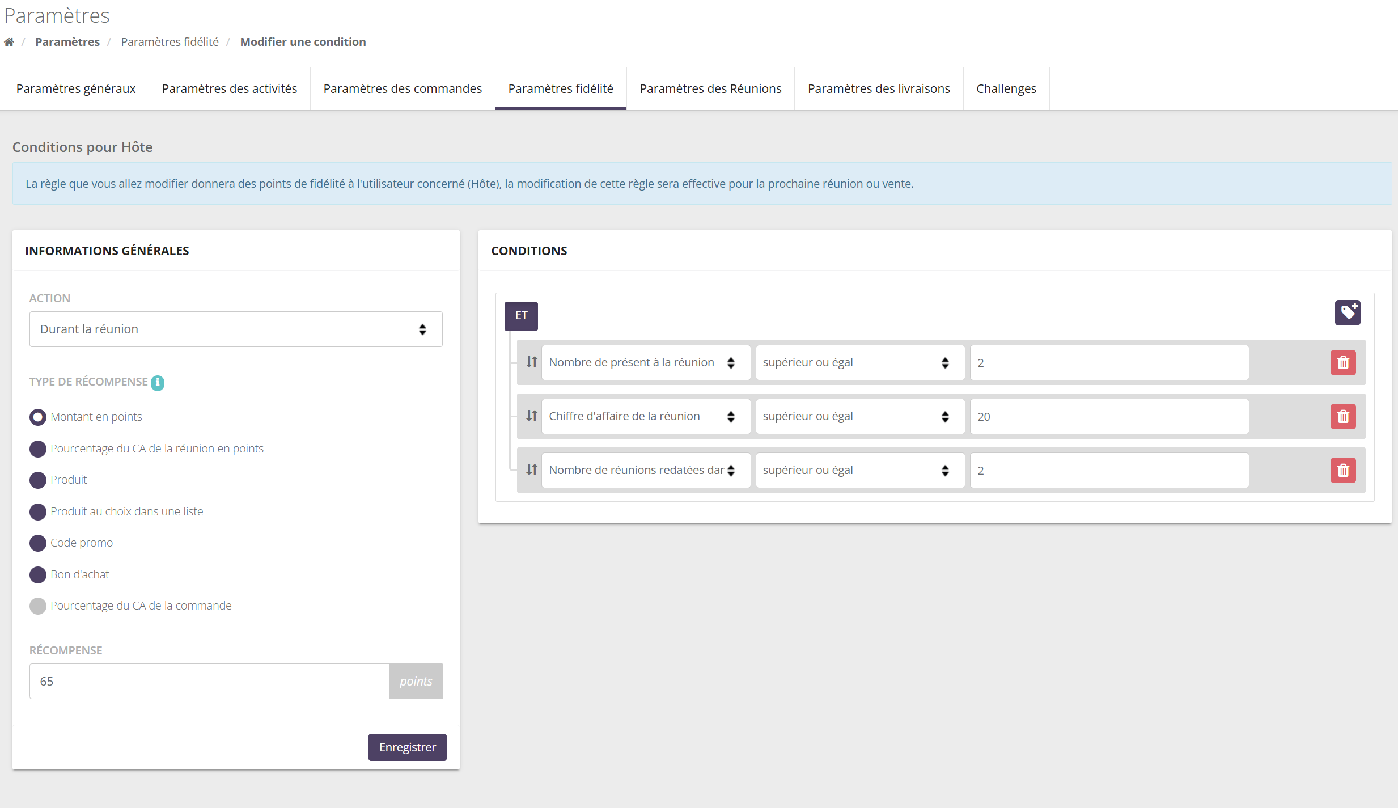Click sort handle of 'Nombre de réunions redatées' row
Image resolution: width=1398 pixels, height=808 pixels.
(531, 470)
